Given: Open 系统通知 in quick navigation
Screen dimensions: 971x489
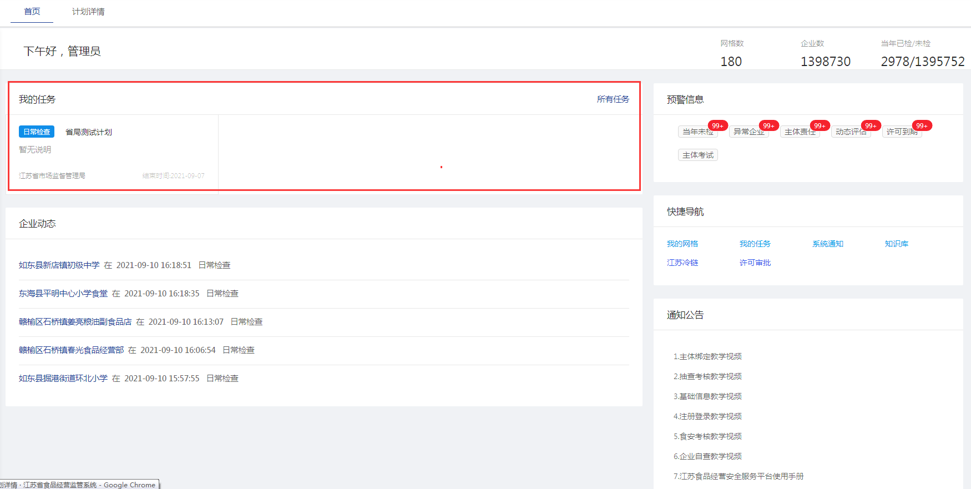Looking at the screenshot, I should [x=827, y=244].
